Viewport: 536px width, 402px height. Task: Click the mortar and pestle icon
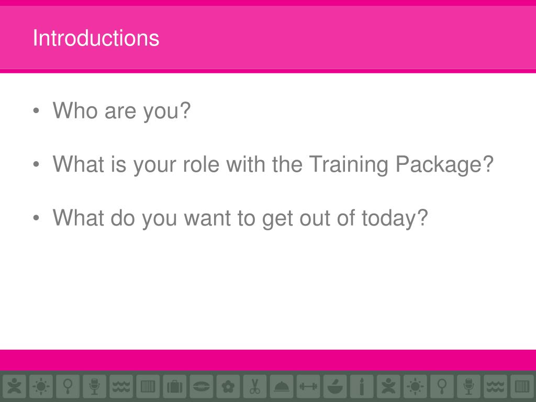(x=335, y=387)
